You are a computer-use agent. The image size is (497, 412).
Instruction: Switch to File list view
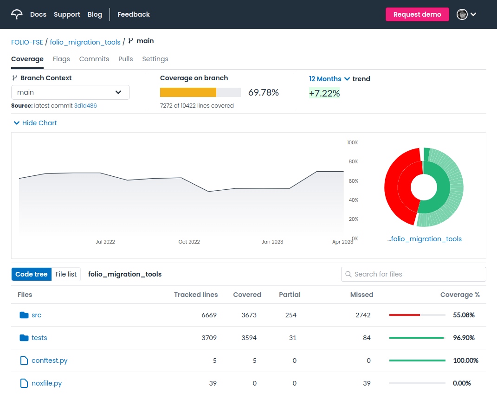66,274
